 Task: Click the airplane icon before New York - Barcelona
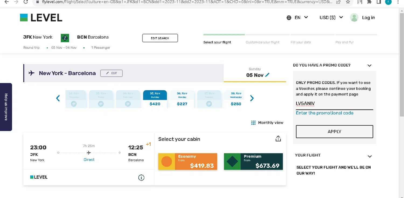point(32,73)
